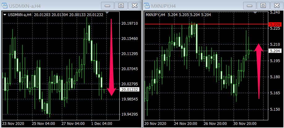Screen dimensions: 284x128
Task: Click the 27 Nov 04:00 time label
Action: pos(74,124)
